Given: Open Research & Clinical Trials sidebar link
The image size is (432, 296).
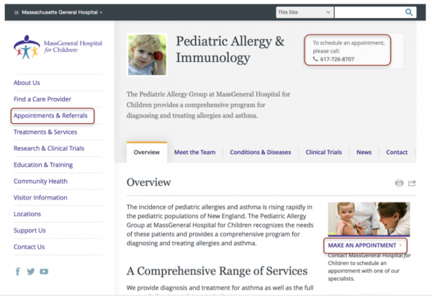Looking at the screenshot, I should (49, 148).
